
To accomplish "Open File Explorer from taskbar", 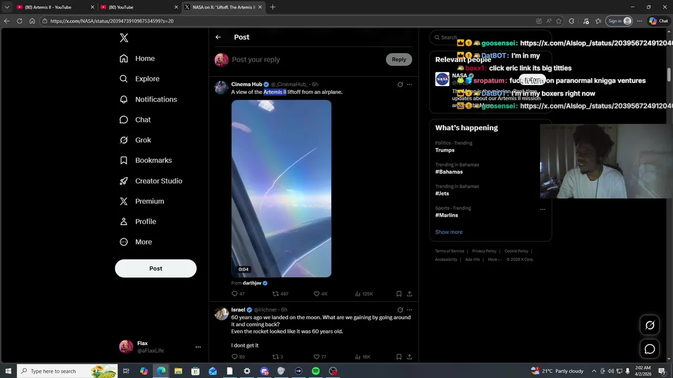I will point(178,371).
